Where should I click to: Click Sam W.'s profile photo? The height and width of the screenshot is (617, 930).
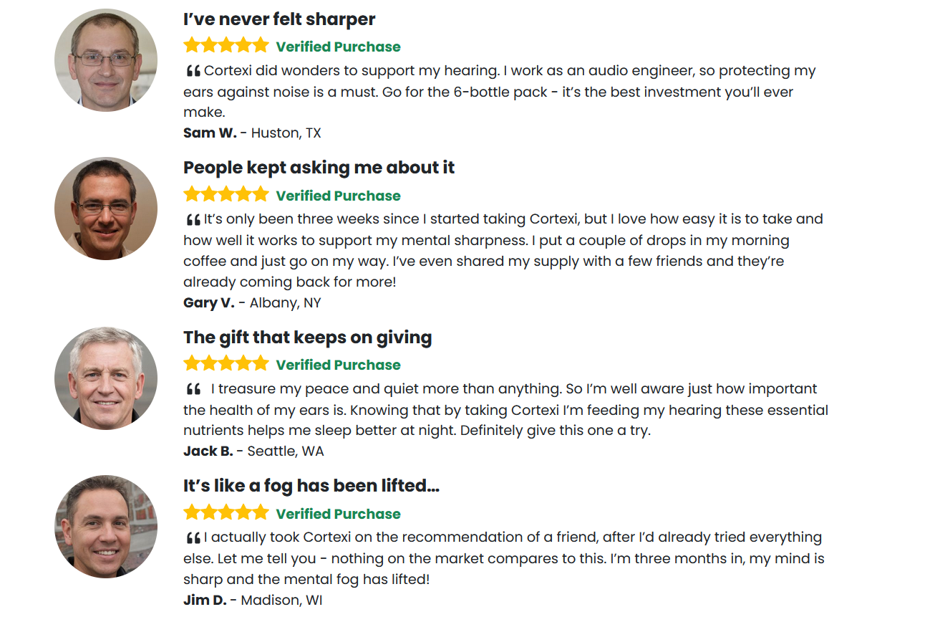(106, 60)
